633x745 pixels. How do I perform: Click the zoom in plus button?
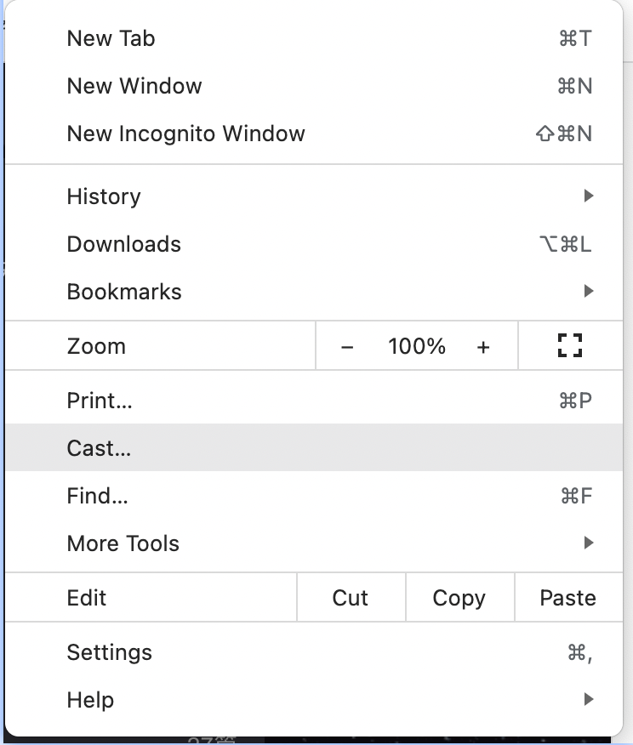pos(483,346)
